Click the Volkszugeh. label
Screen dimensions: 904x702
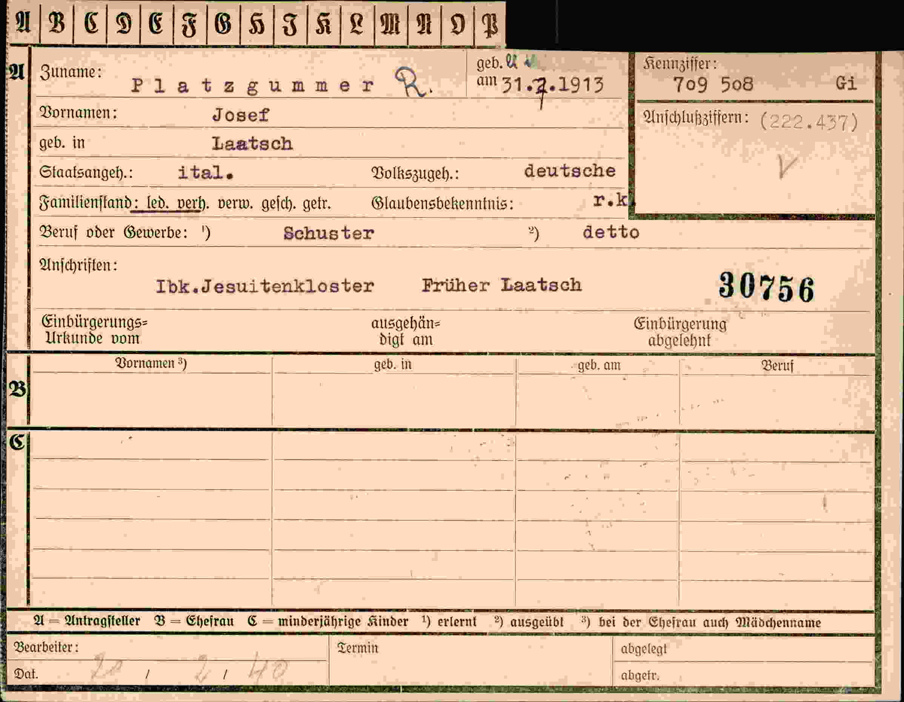pos(415,173)
